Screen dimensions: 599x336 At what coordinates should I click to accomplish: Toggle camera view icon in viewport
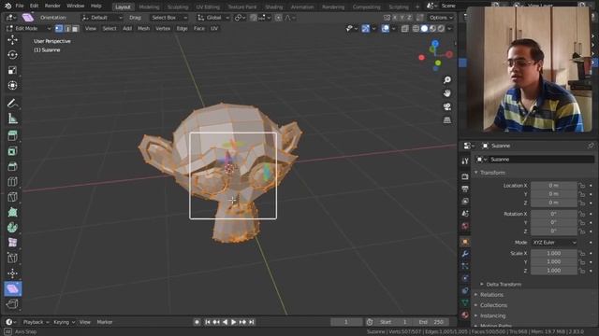447,106
